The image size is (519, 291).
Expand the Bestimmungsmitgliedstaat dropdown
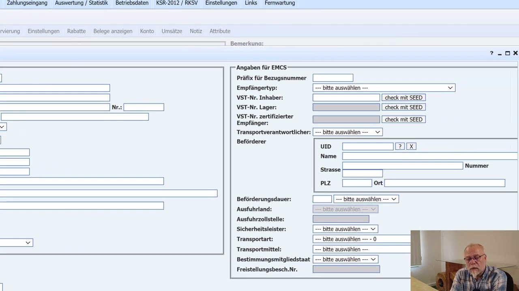coord(345,259)
